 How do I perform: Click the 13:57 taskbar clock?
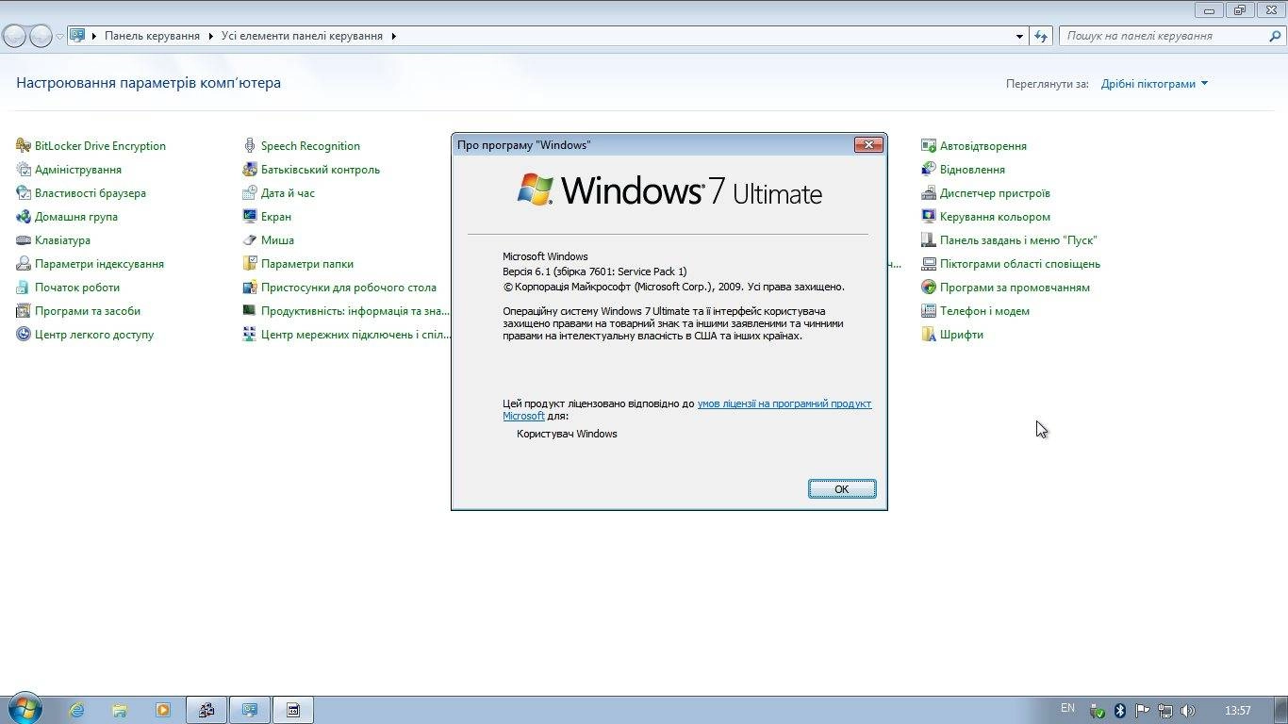click(1237, 710)
